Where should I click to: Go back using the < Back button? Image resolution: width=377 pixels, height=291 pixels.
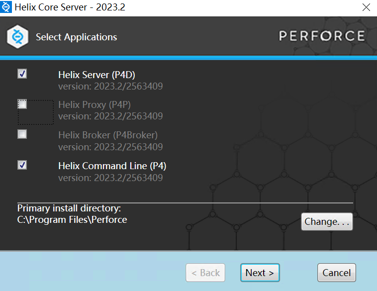coord(205,273)
